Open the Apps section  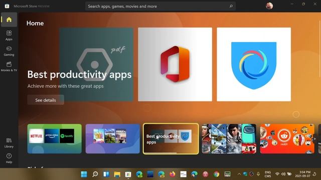point(9,35)
